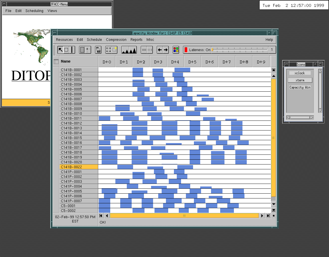This screenshot has width=329, height=257.
Task: Toggle the vertical bar tool
Action: point(72,50)
